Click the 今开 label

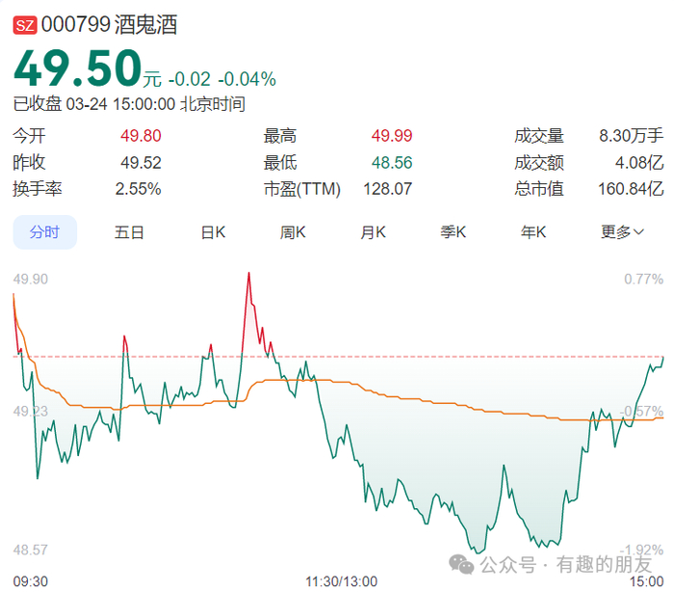click(29, 136)
